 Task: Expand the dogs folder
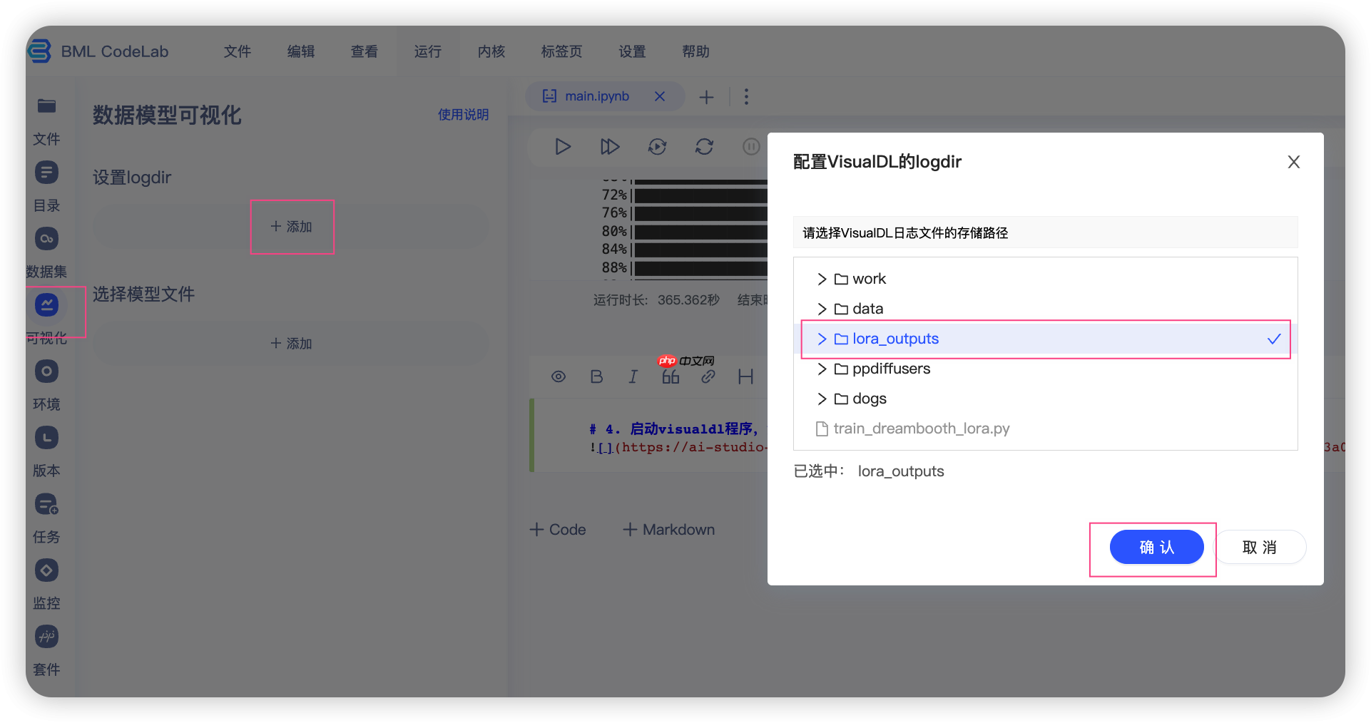[821, 399]
